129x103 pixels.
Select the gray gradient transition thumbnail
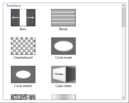click(63, 97)
